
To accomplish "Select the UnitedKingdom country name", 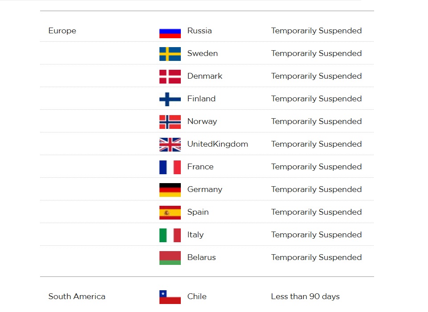I will click(x=217, y=144).
